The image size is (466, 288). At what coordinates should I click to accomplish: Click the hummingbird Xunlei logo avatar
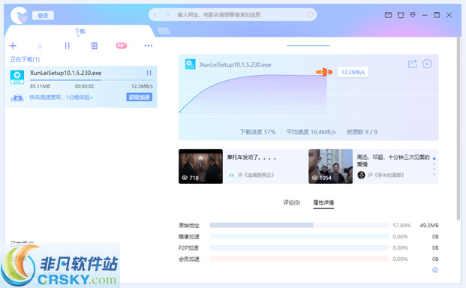coord(20,15)
